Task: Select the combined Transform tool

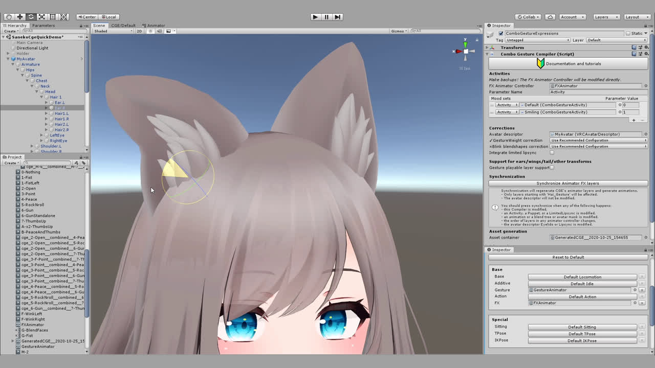Action: 64,17
